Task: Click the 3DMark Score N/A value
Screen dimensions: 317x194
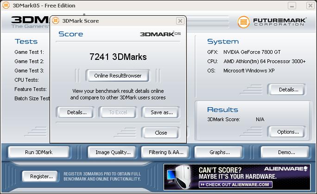Action: click(260, 119)
